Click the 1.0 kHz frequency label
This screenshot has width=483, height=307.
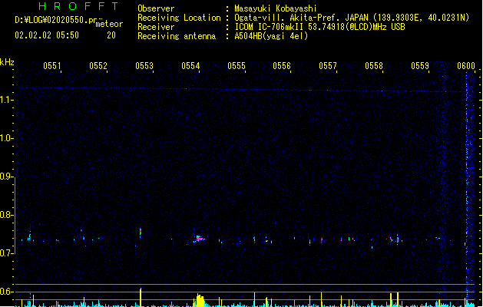click(6, 138)
